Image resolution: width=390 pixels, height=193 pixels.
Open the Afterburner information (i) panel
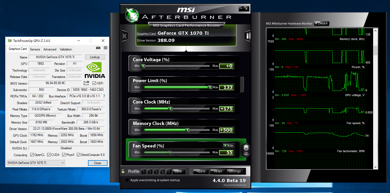point(248,36)
